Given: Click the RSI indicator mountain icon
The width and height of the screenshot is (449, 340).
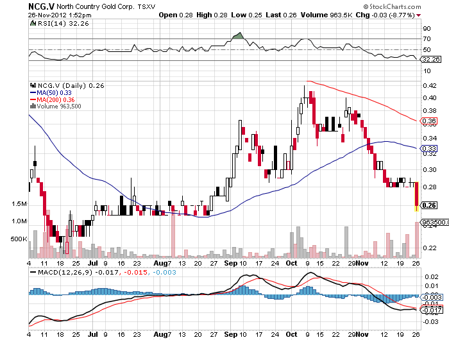Looking at the screenshot, I should (x=33, y=23).
